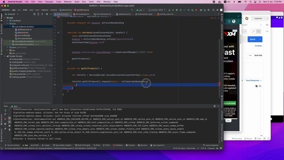Click the red Stop icon in Run panel

click(x=5, y=119)
